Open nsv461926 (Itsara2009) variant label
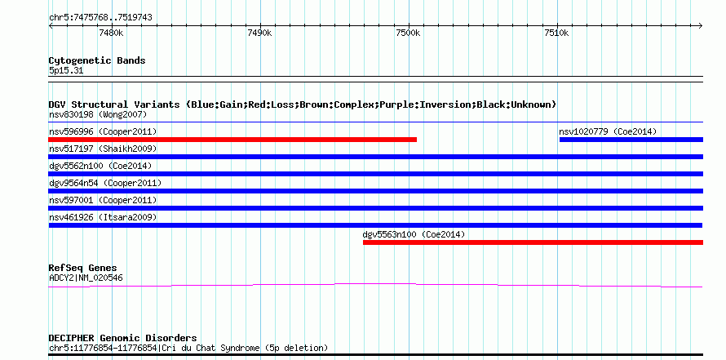 click(103, 217)
